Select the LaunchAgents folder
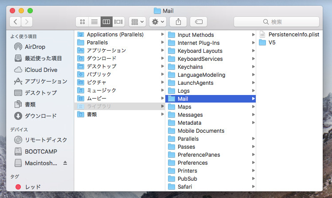332x198 pixels. pyautogui.click(x=211, y=83)
